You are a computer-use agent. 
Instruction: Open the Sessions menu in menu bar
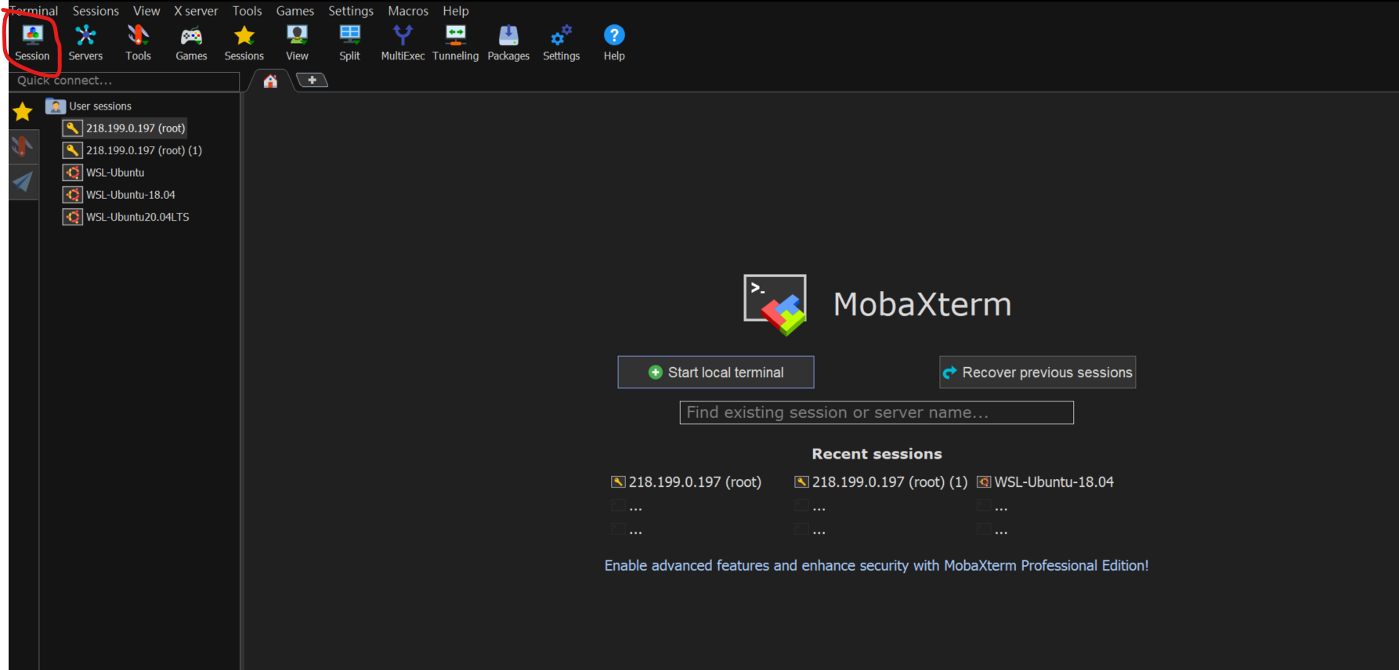[96, 11]
